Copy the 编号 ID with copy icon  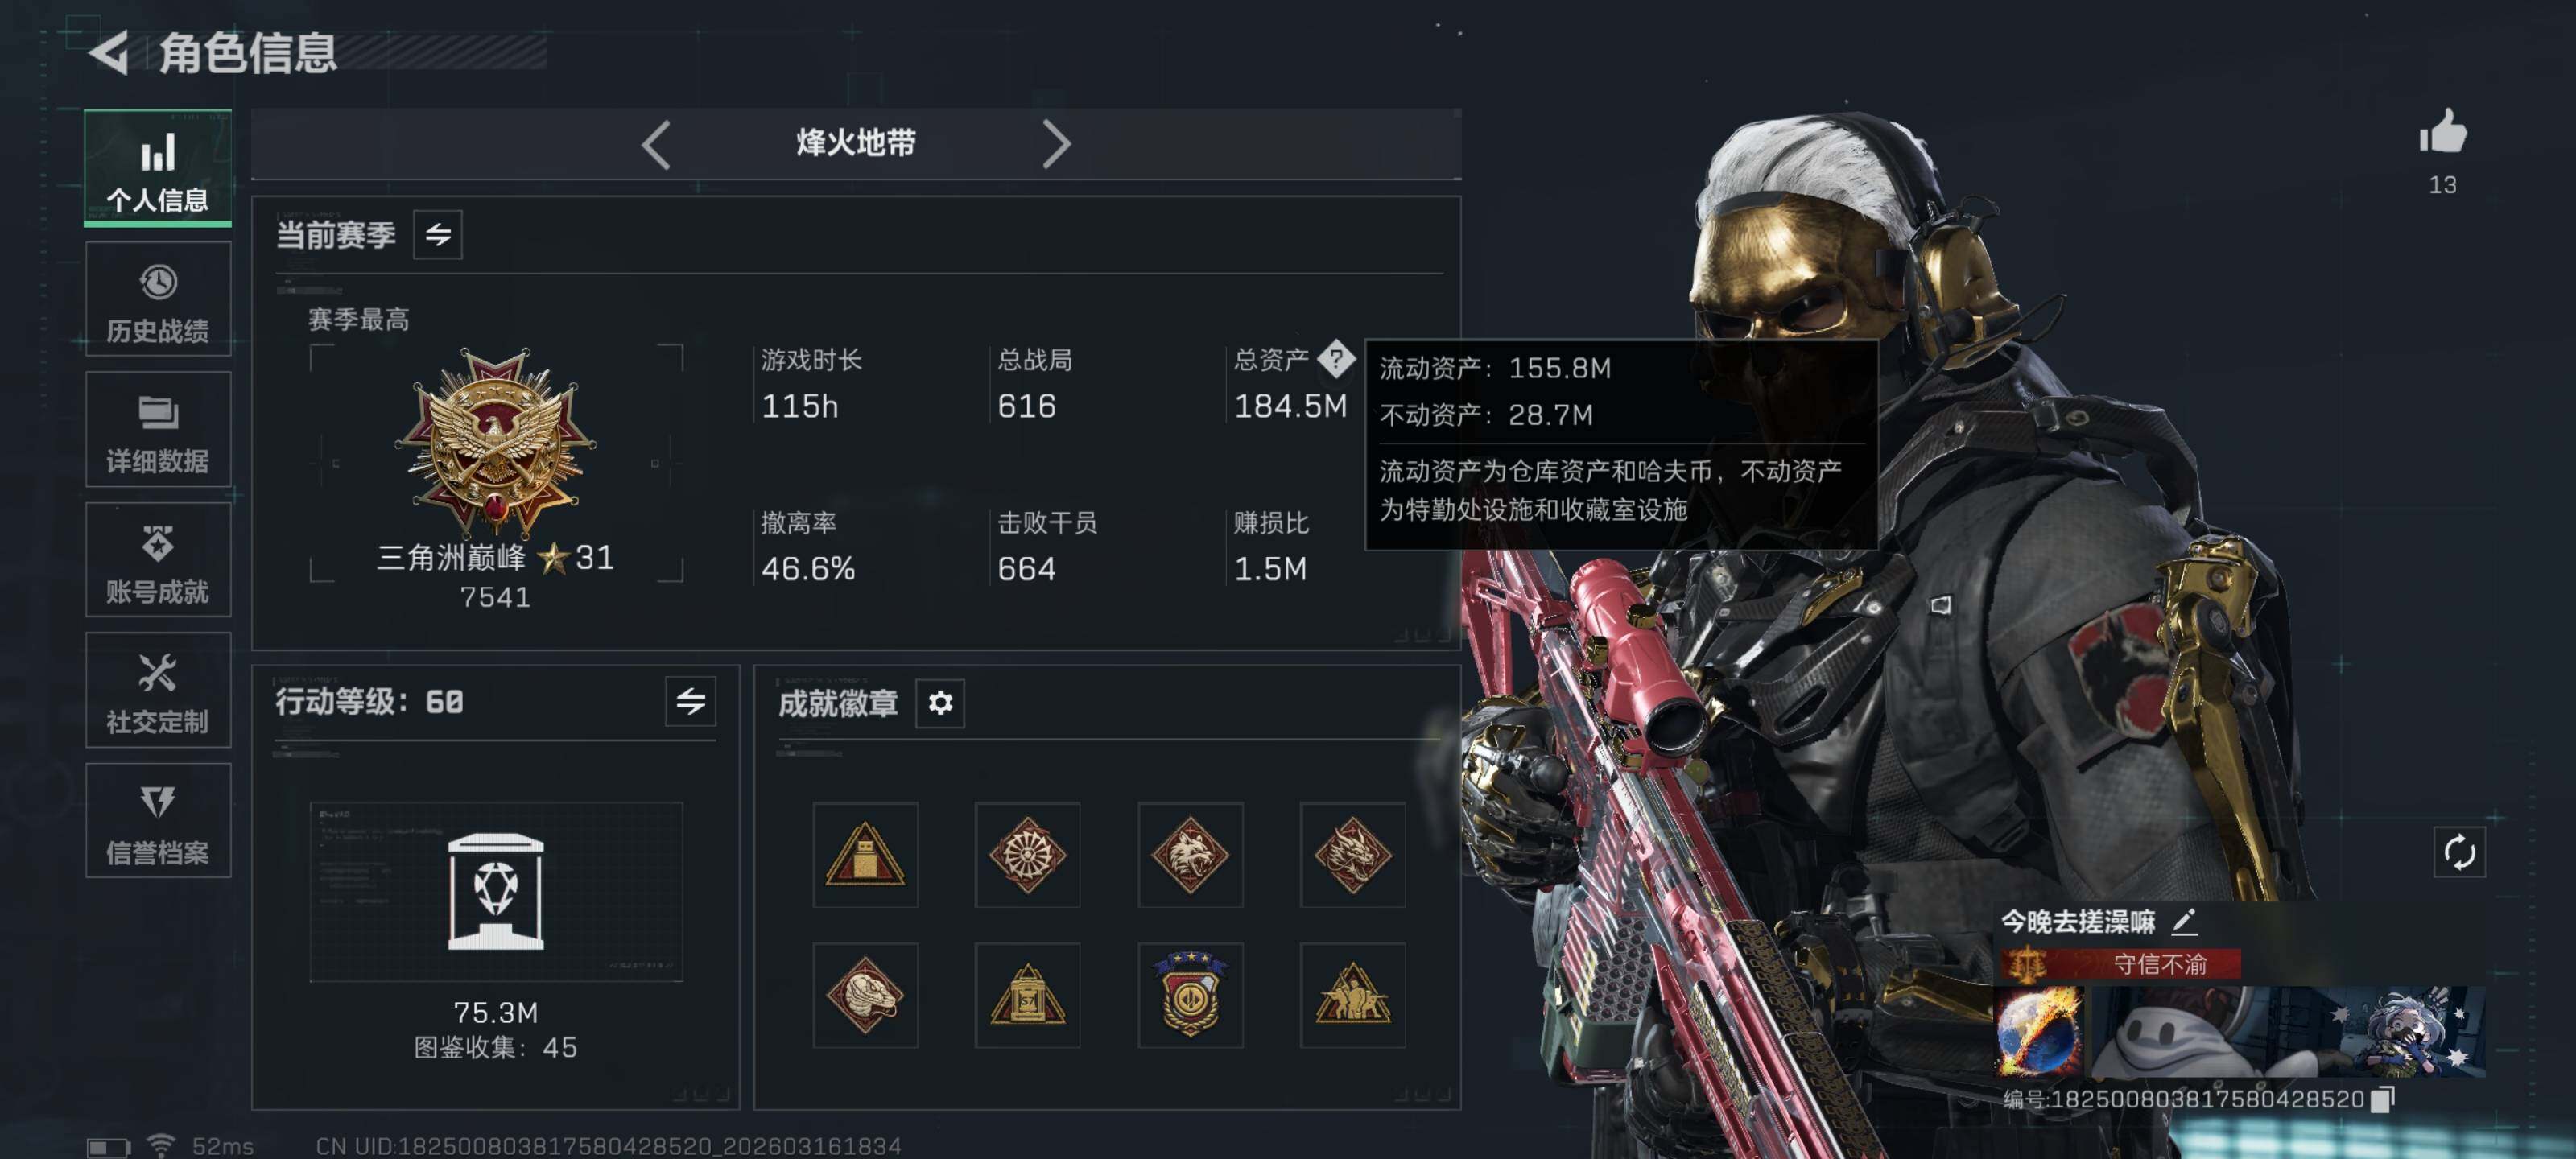[2383, 1099]
